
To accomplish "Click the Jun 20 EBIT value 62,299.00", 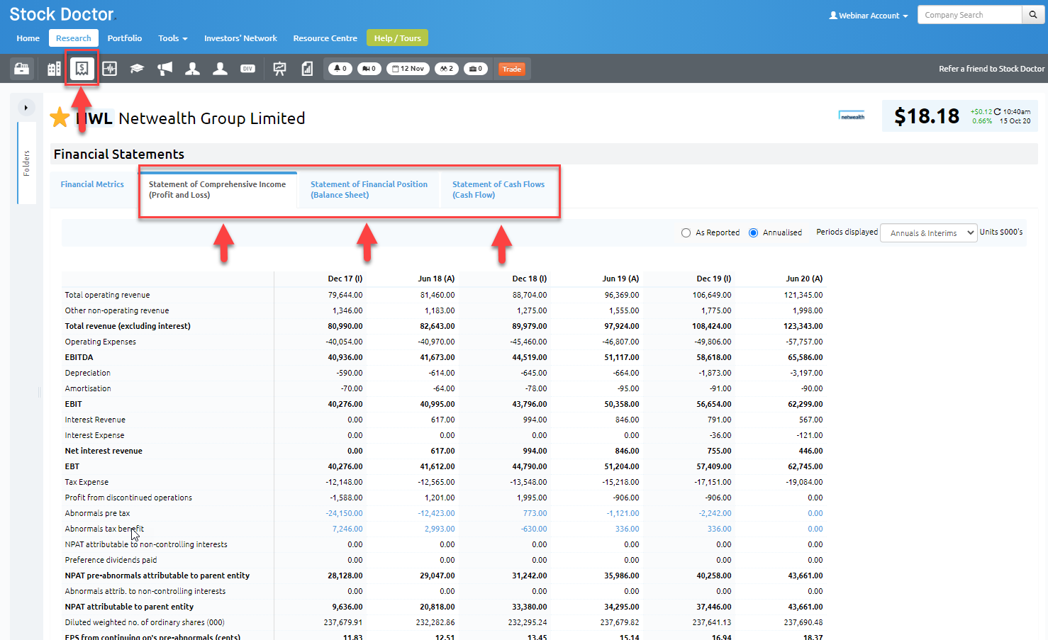I will 805,404.
